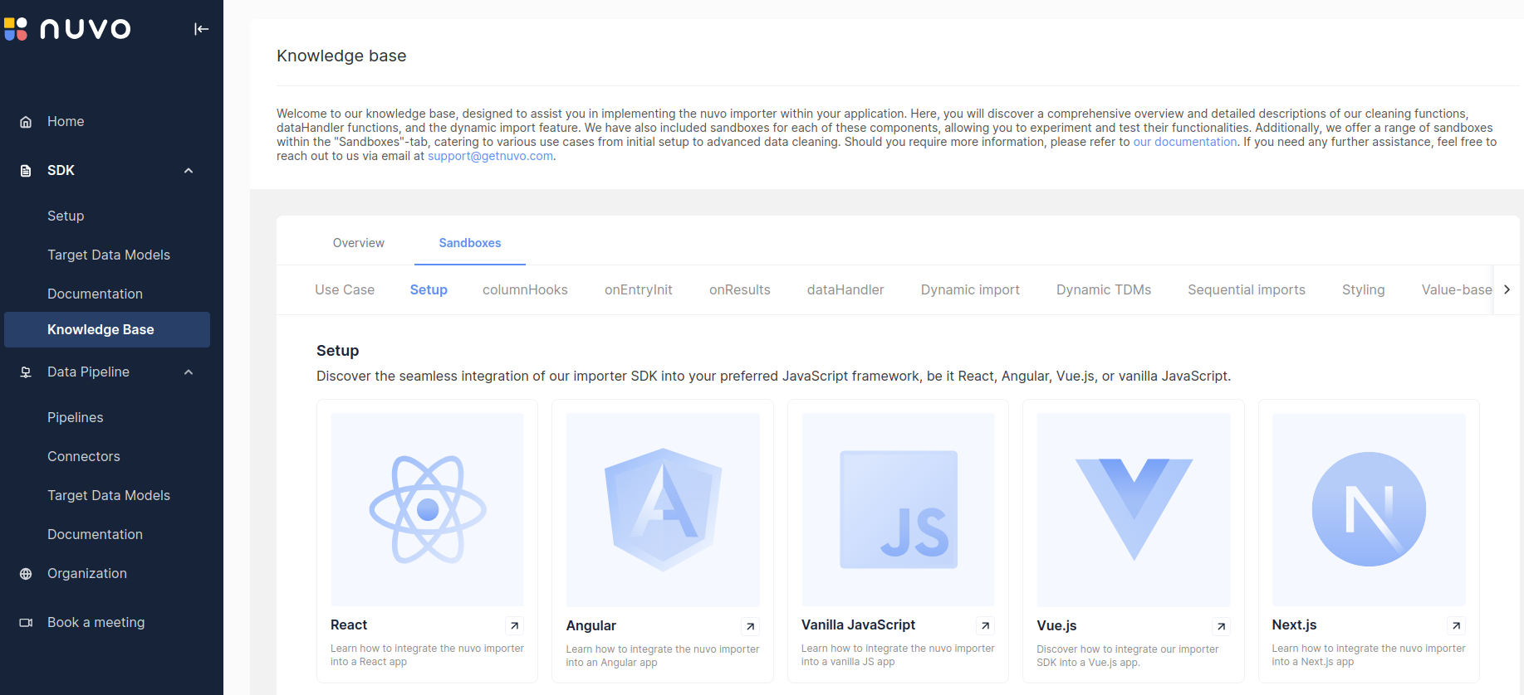Select the Setup sub-tab
This screenshot has width=1524, height=695.
pos(429,289)
